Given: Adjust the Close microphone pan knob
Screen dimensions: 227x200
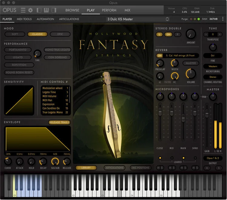Looking at the screenshot, I should tap(160, 97).
